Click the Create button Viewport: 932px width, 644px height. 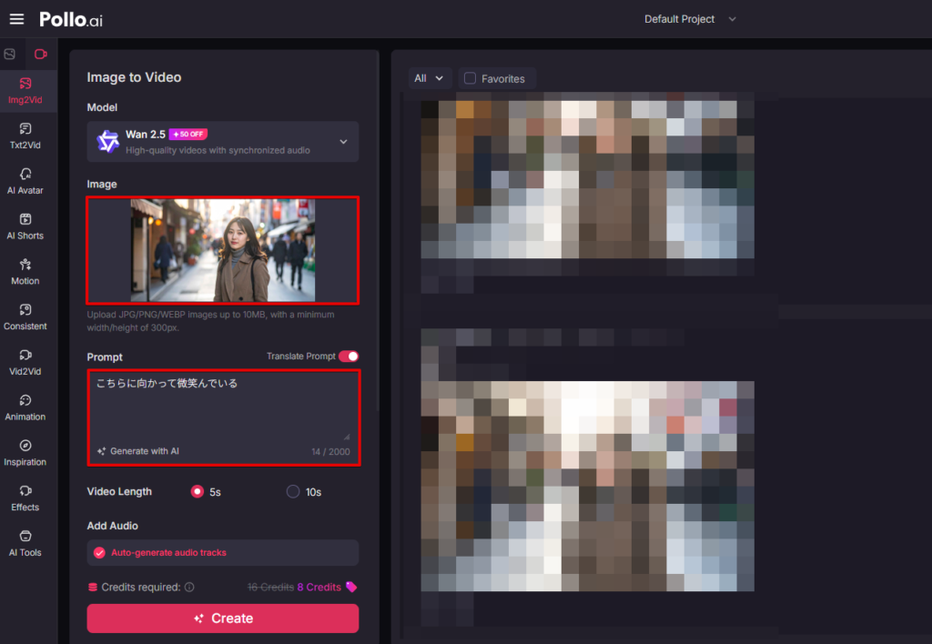point(223,619)
